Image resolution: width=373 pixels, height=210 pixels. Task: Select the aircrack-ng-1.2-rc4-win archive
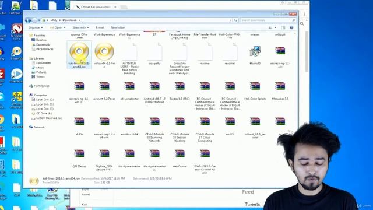104,128
